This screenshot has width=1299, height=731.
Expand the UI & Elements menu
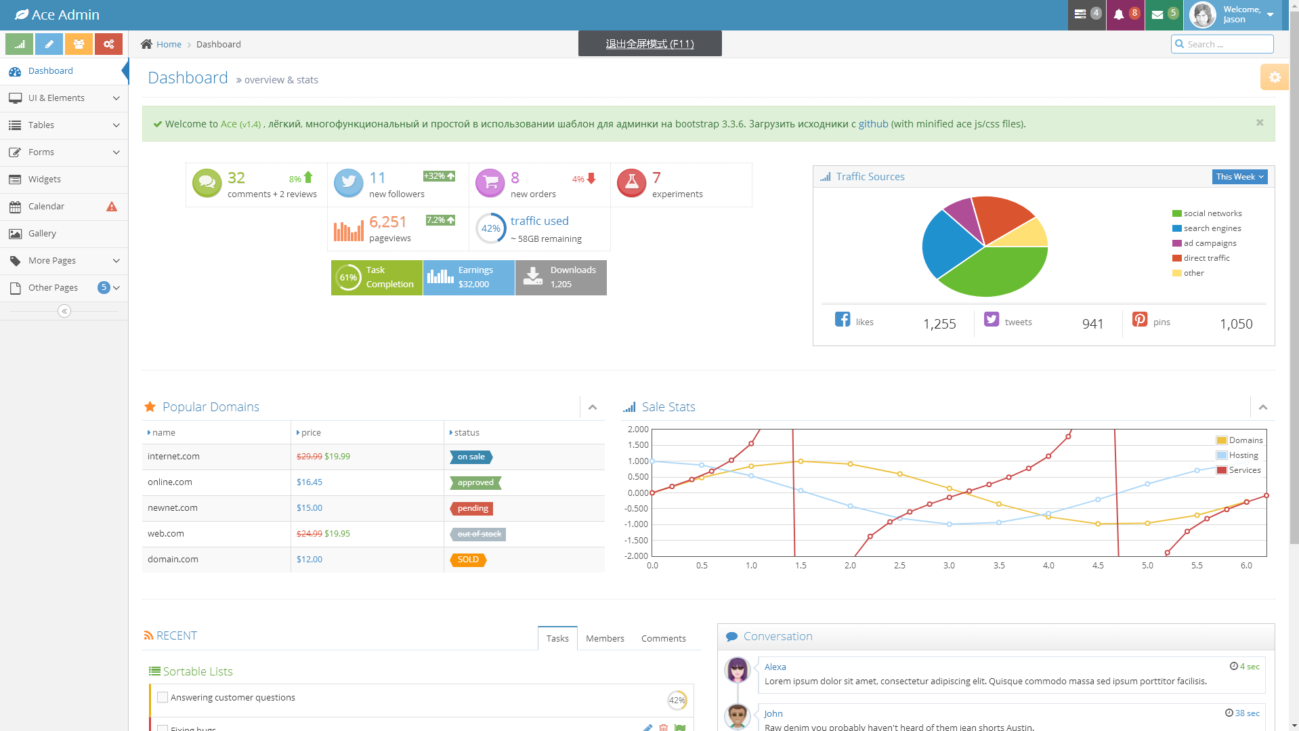click(x=64, y=98)
